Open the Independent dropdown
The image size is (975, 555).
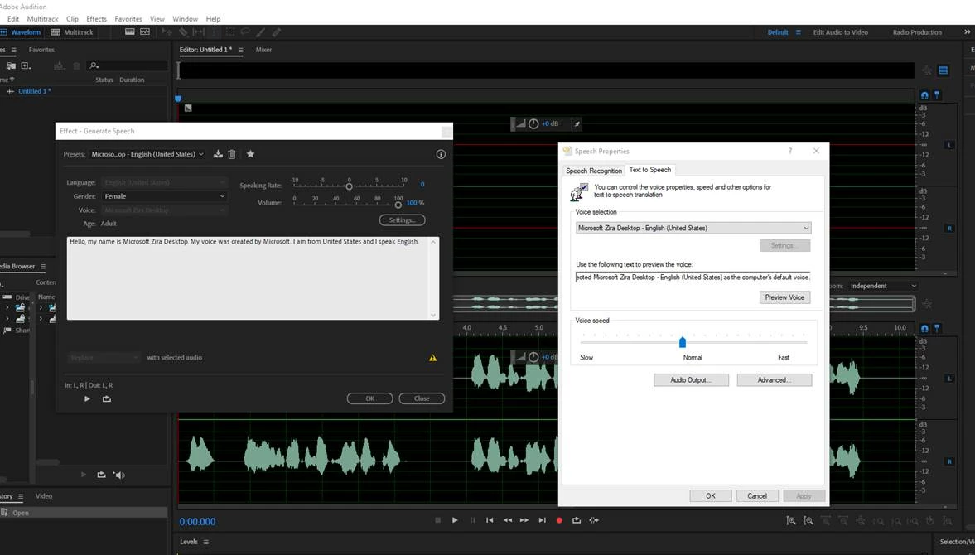(882, 286)
